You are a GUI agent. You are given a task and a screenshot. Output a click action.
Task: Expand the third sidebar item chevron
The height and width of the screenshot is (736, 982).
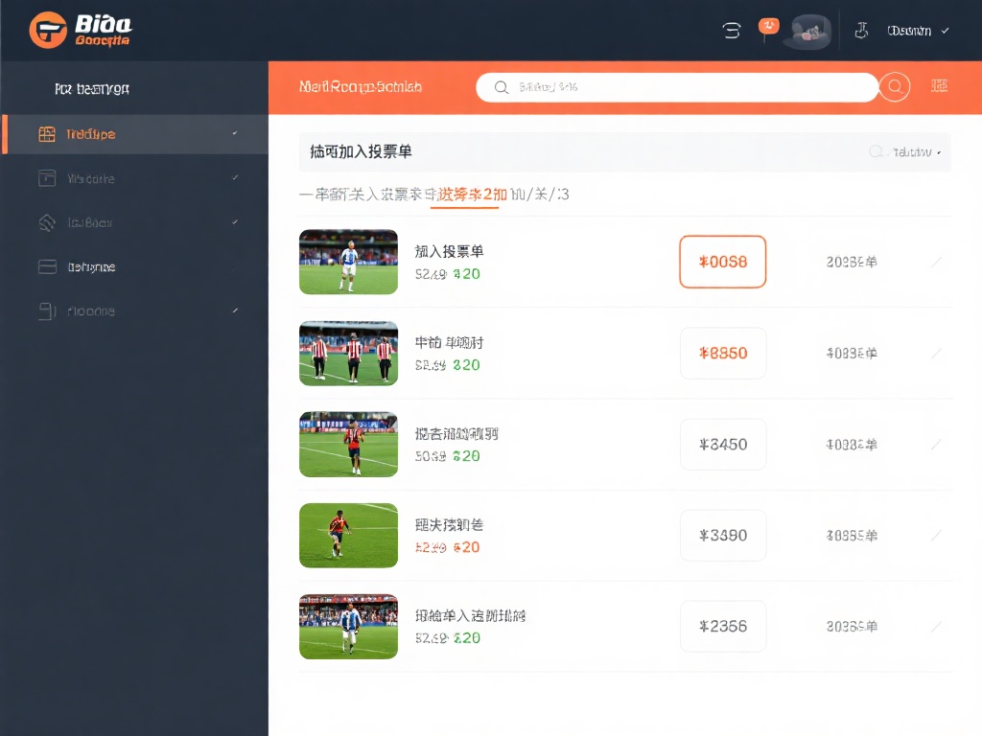(235, 222)
